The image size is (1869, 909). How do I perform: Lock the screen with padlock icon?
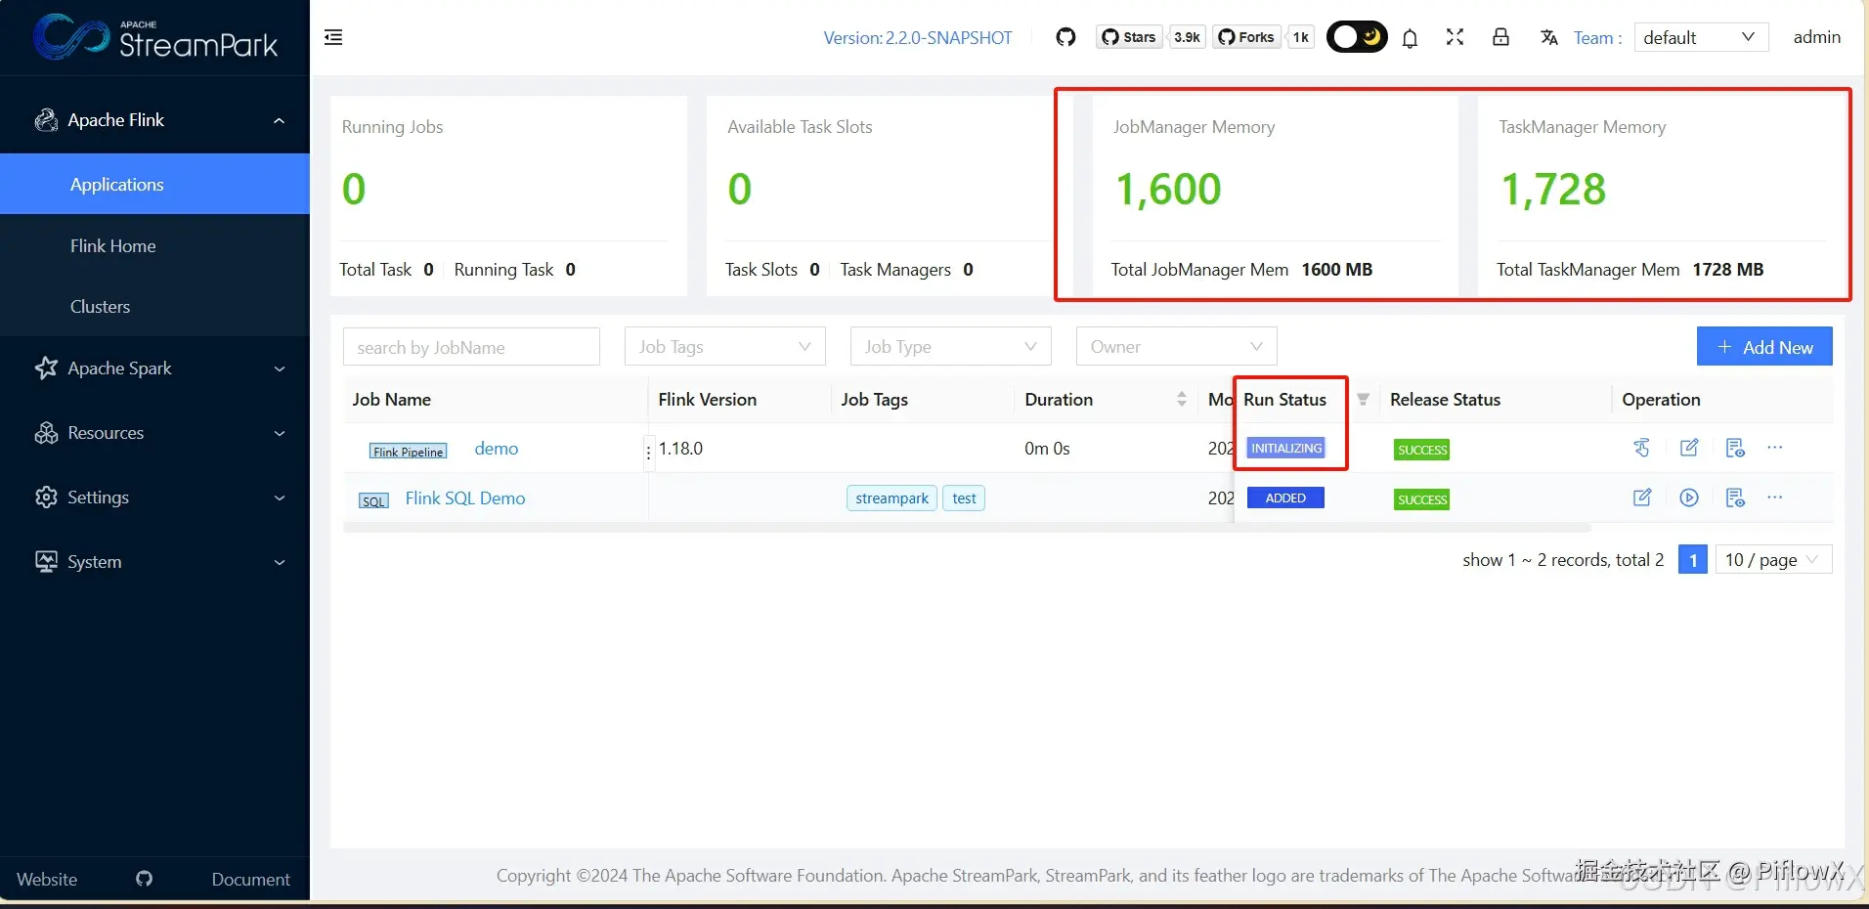(1500, 37)
